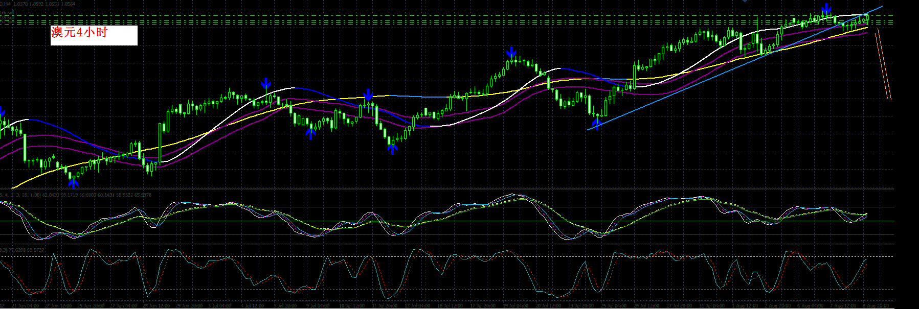Click the blue up arrow starting the rising trendline
Screen dimensions: 919x309
point(596,124)
